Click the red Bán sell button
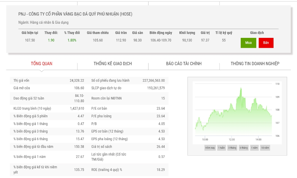Screen dimensions: 297x178 click(266, 43)
